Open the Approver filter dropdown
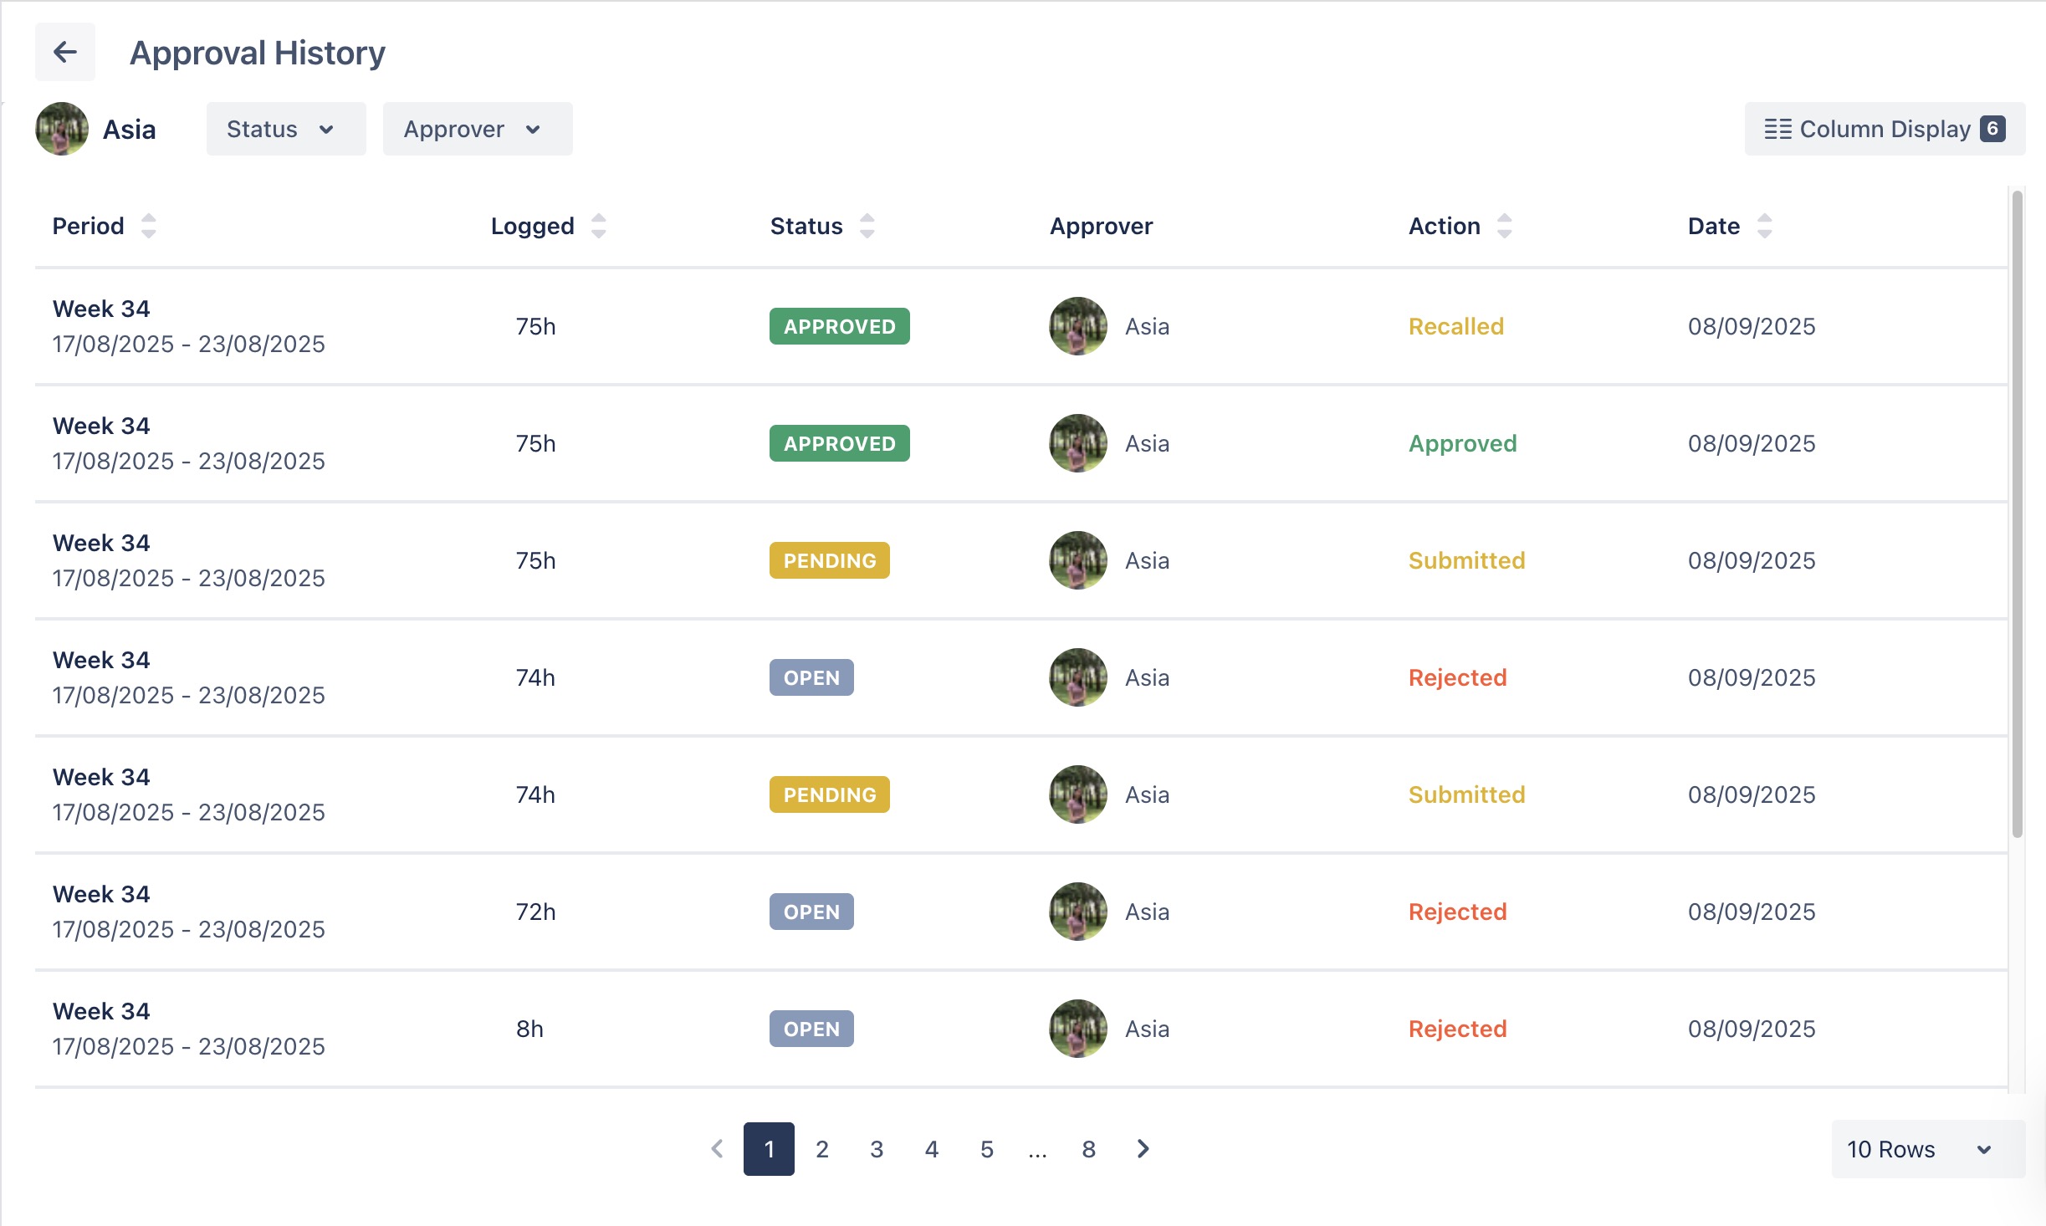2046x1226 pixels. pyautogui.click(x=477, y=129)
